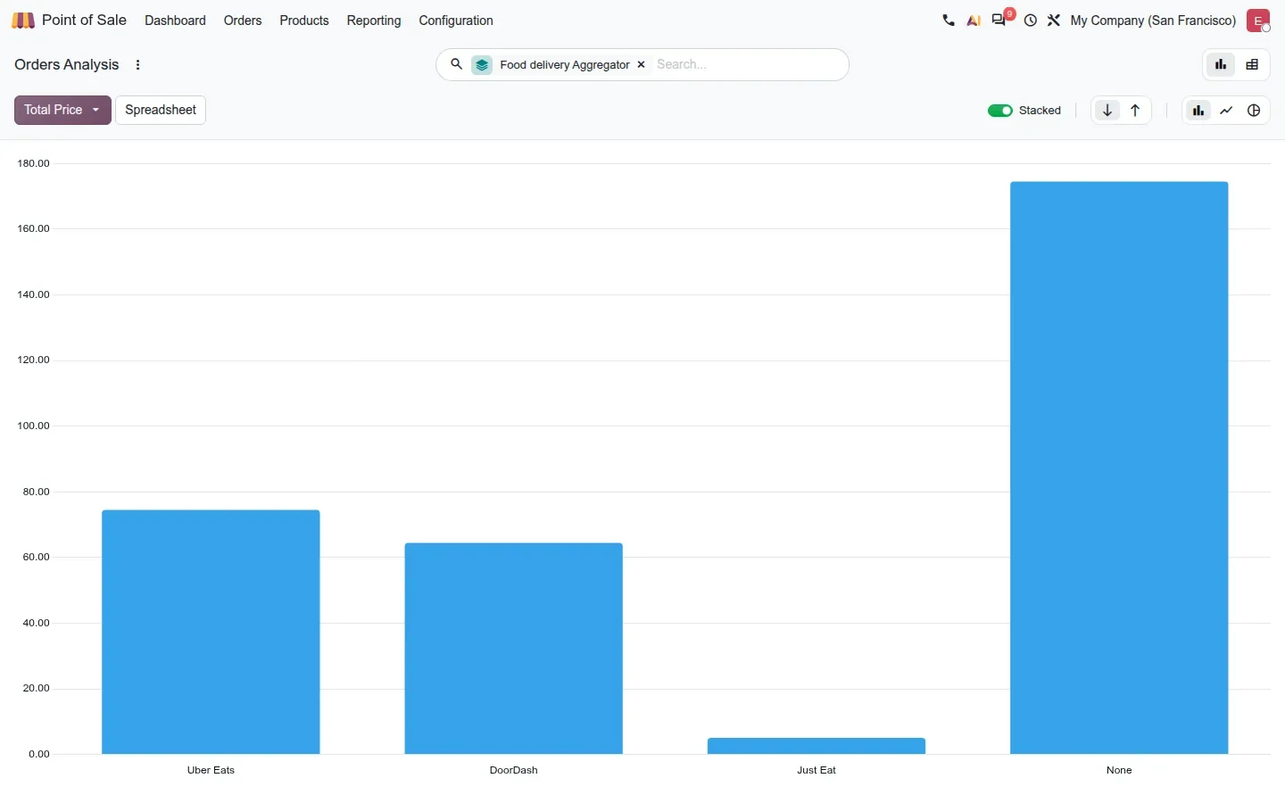
Task: Open the Point of Sale app icon
Action: click(x=23, y=21)
